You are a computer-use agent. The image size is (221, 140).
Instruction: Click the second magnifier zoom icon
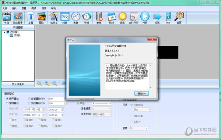[47, 83]
